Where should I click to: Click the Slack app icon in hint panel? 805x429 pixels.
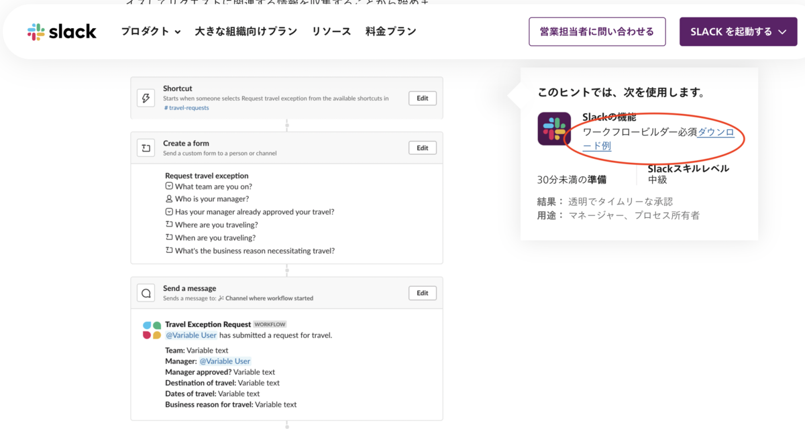(x=554, y=129)
